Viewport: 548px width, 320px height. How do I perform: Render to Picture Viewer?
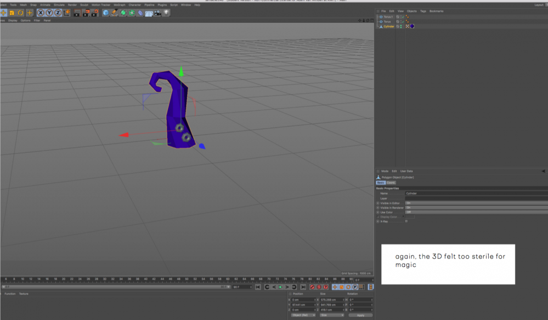click(x=86, y=13)
